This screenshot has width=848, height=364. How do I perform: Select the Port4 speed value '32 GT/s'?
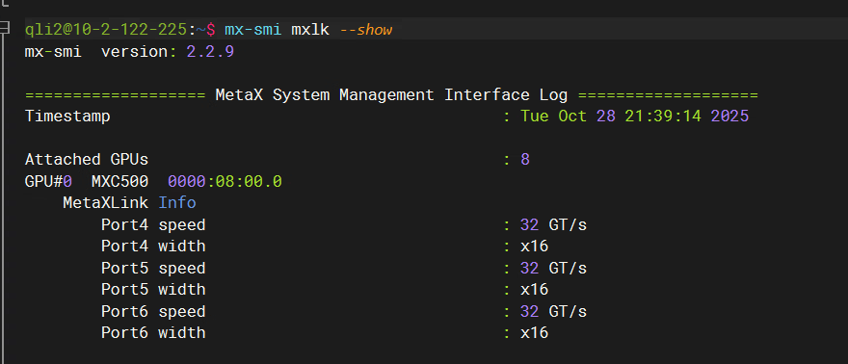click(x=554, y=224)
